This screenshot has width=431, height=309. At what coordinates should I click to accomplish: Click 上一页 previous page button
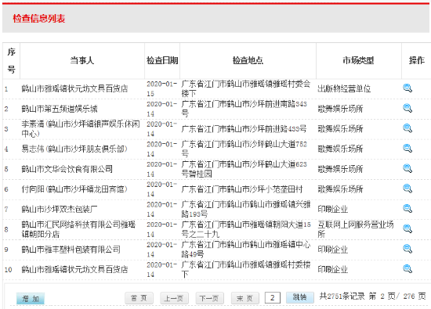[174, 298]
